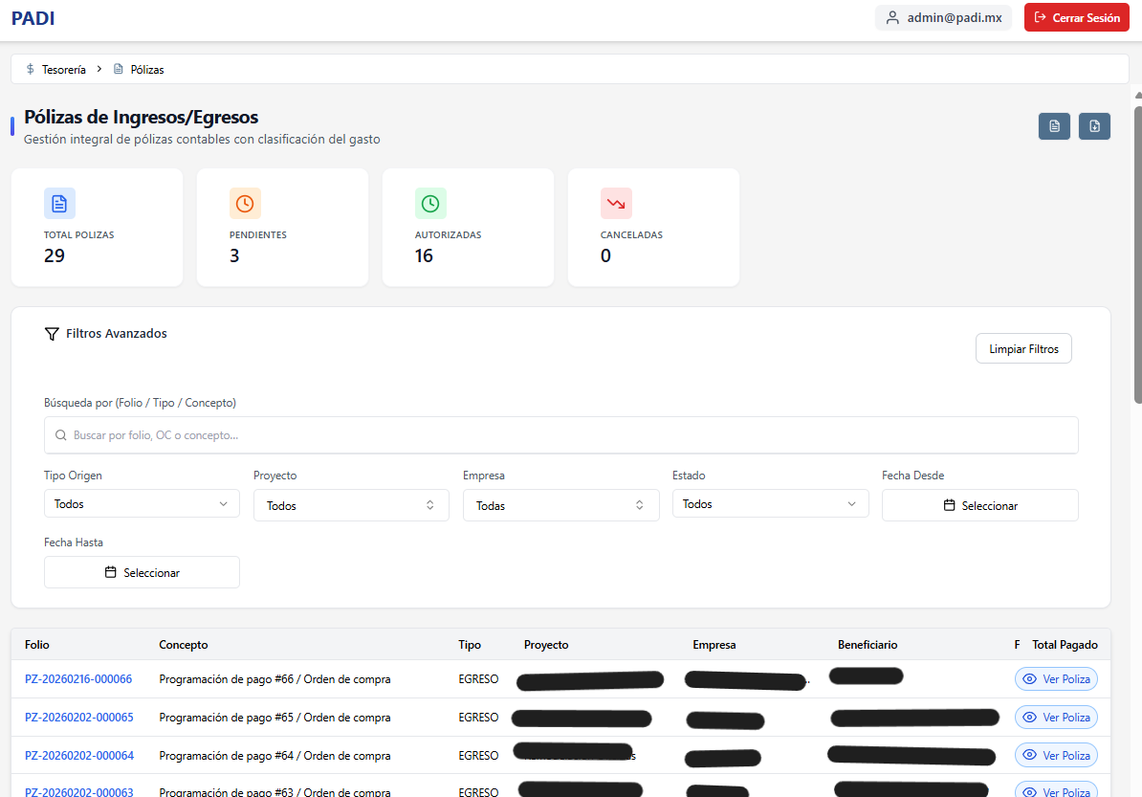Open the Fecha Desde date picker
The width and height of the screenshot is (1142, 797).
click(x=979, y=505)
